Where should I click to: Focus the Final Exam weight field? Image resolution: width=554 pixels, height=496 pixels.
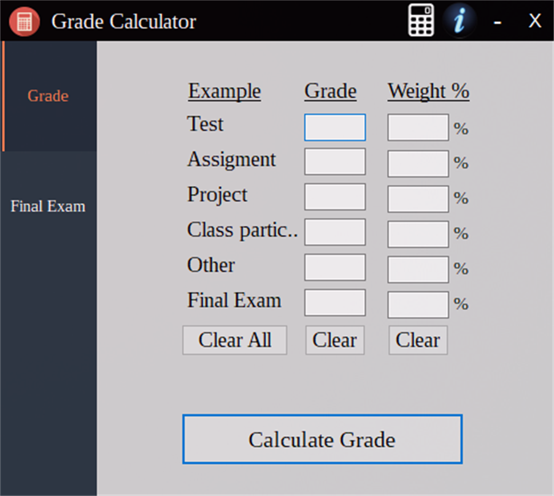pos(418,304)
